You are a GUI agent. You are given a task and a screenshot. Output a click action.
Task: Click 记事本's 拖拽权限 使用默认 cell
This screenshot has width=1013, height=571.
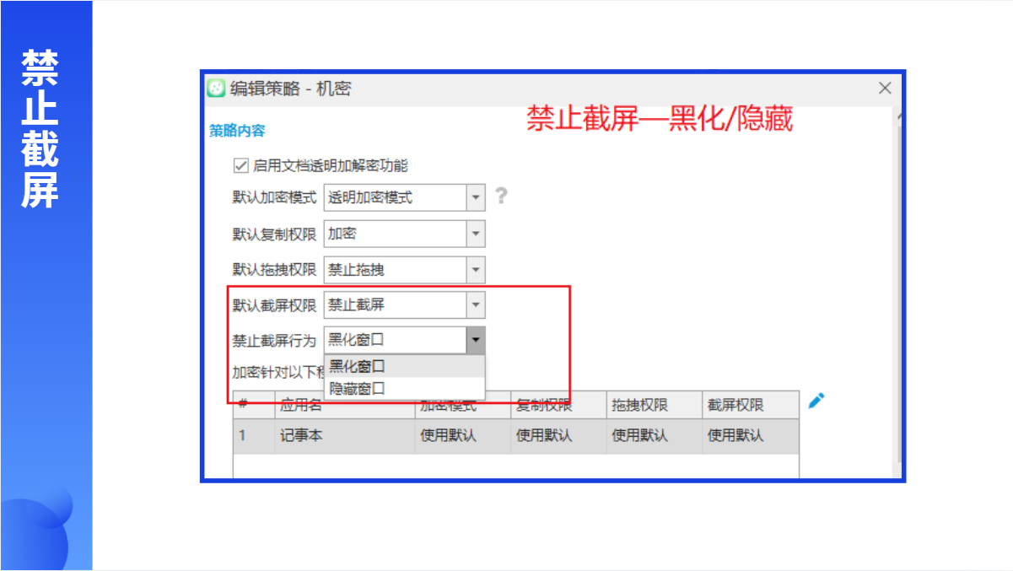click(639, 436)
